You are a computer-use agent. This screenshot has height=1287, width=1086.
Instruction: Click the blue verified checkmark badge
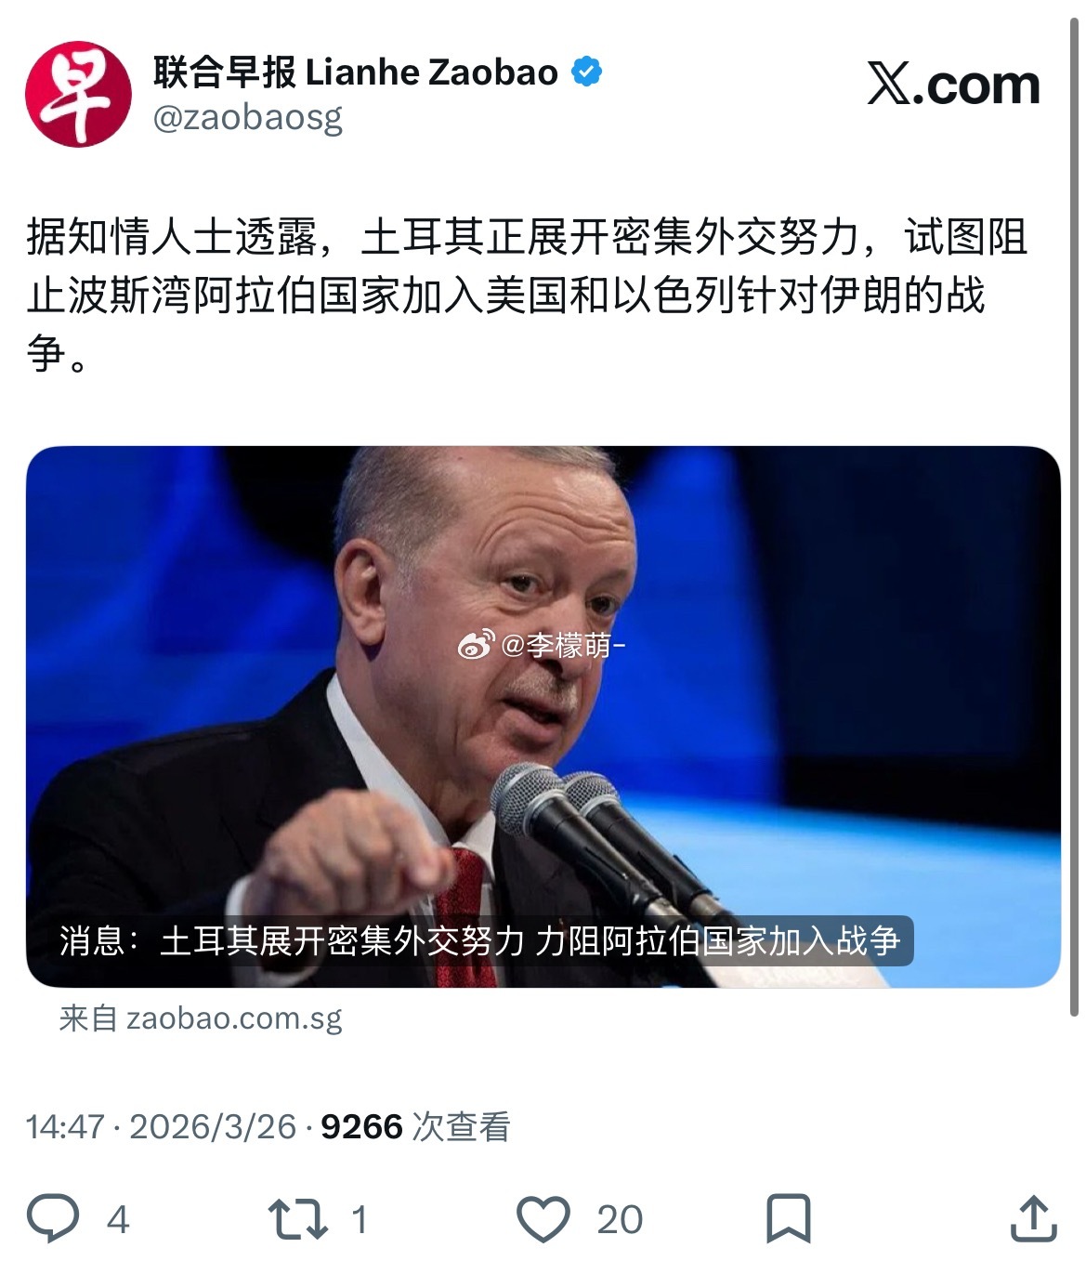[586, 72]
